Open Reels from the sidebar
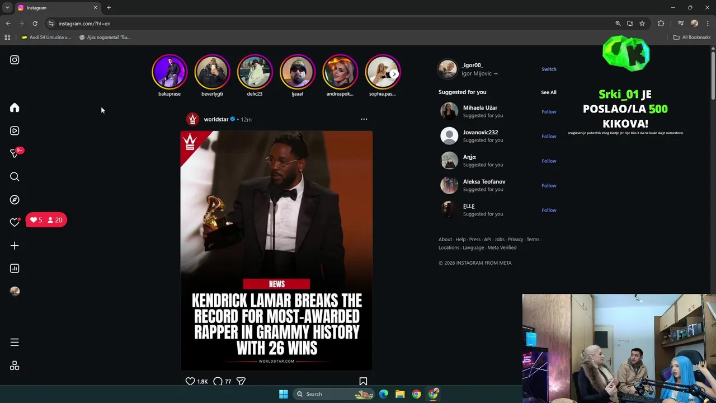The image size is (716, 403). click(x=15, y=130)
